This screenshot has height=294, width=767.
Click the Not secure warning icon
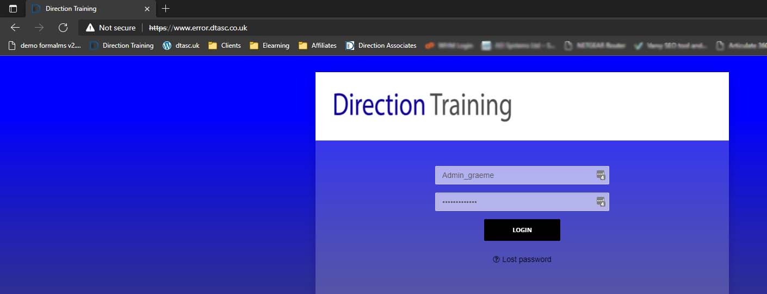[x=90, y=28]
